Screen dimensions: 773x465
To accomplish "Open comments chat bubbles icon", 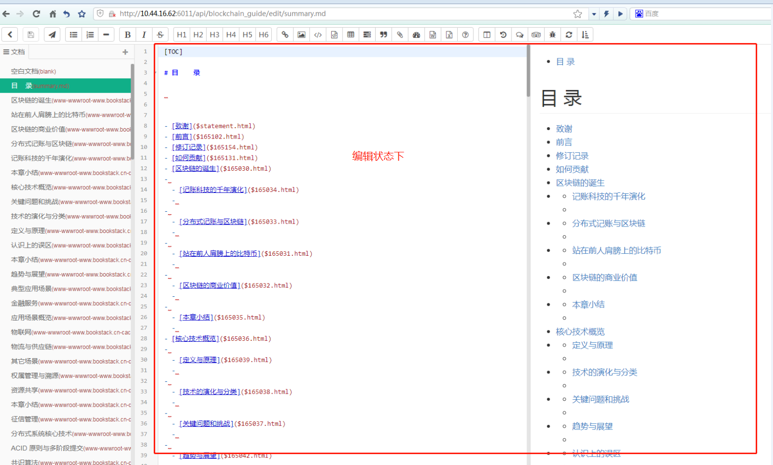I will [x=519, y=35].
